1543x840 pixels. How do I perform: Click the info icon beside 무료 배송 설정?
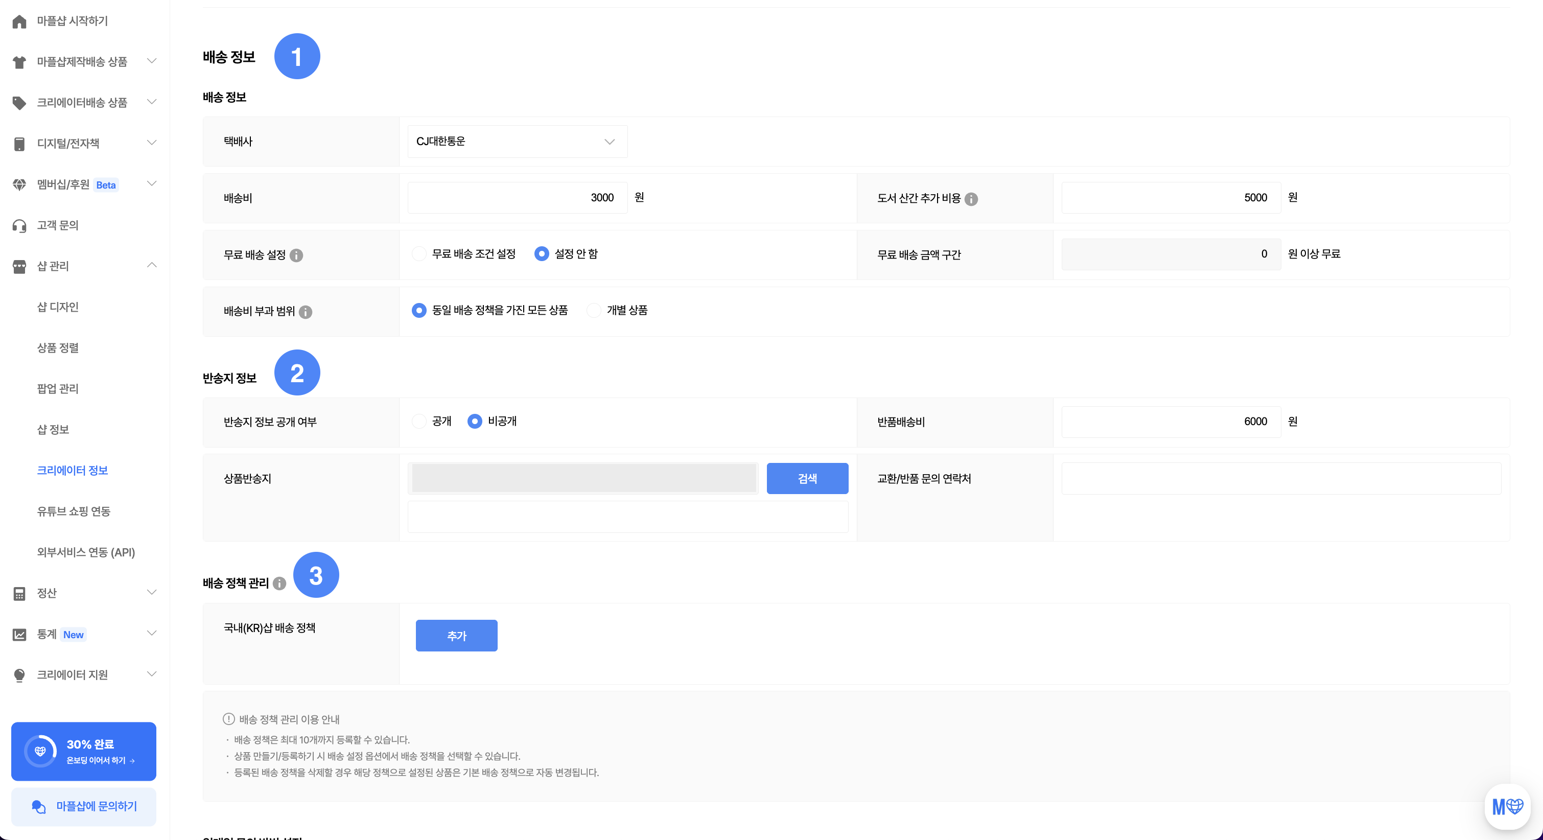(296, 255)
